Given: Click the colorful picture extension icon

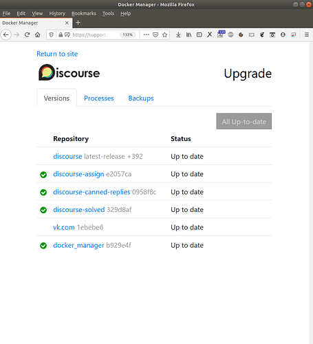Looking at the screenshot, I should (x=293, y=35).
